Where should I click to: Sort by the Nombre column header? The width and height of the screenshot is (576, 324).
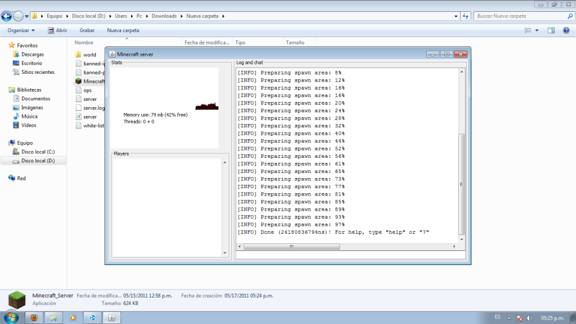tap(84, 43)
